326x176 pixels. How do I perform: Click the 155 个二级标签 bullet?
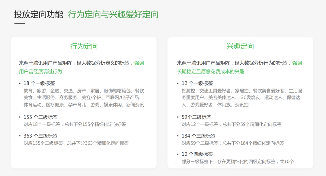point(40,117)
